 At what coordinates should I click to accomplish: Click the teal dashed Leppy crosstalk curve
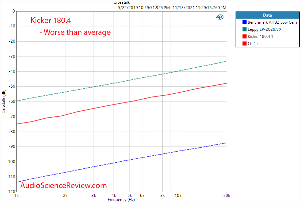(x=122, y=82)
